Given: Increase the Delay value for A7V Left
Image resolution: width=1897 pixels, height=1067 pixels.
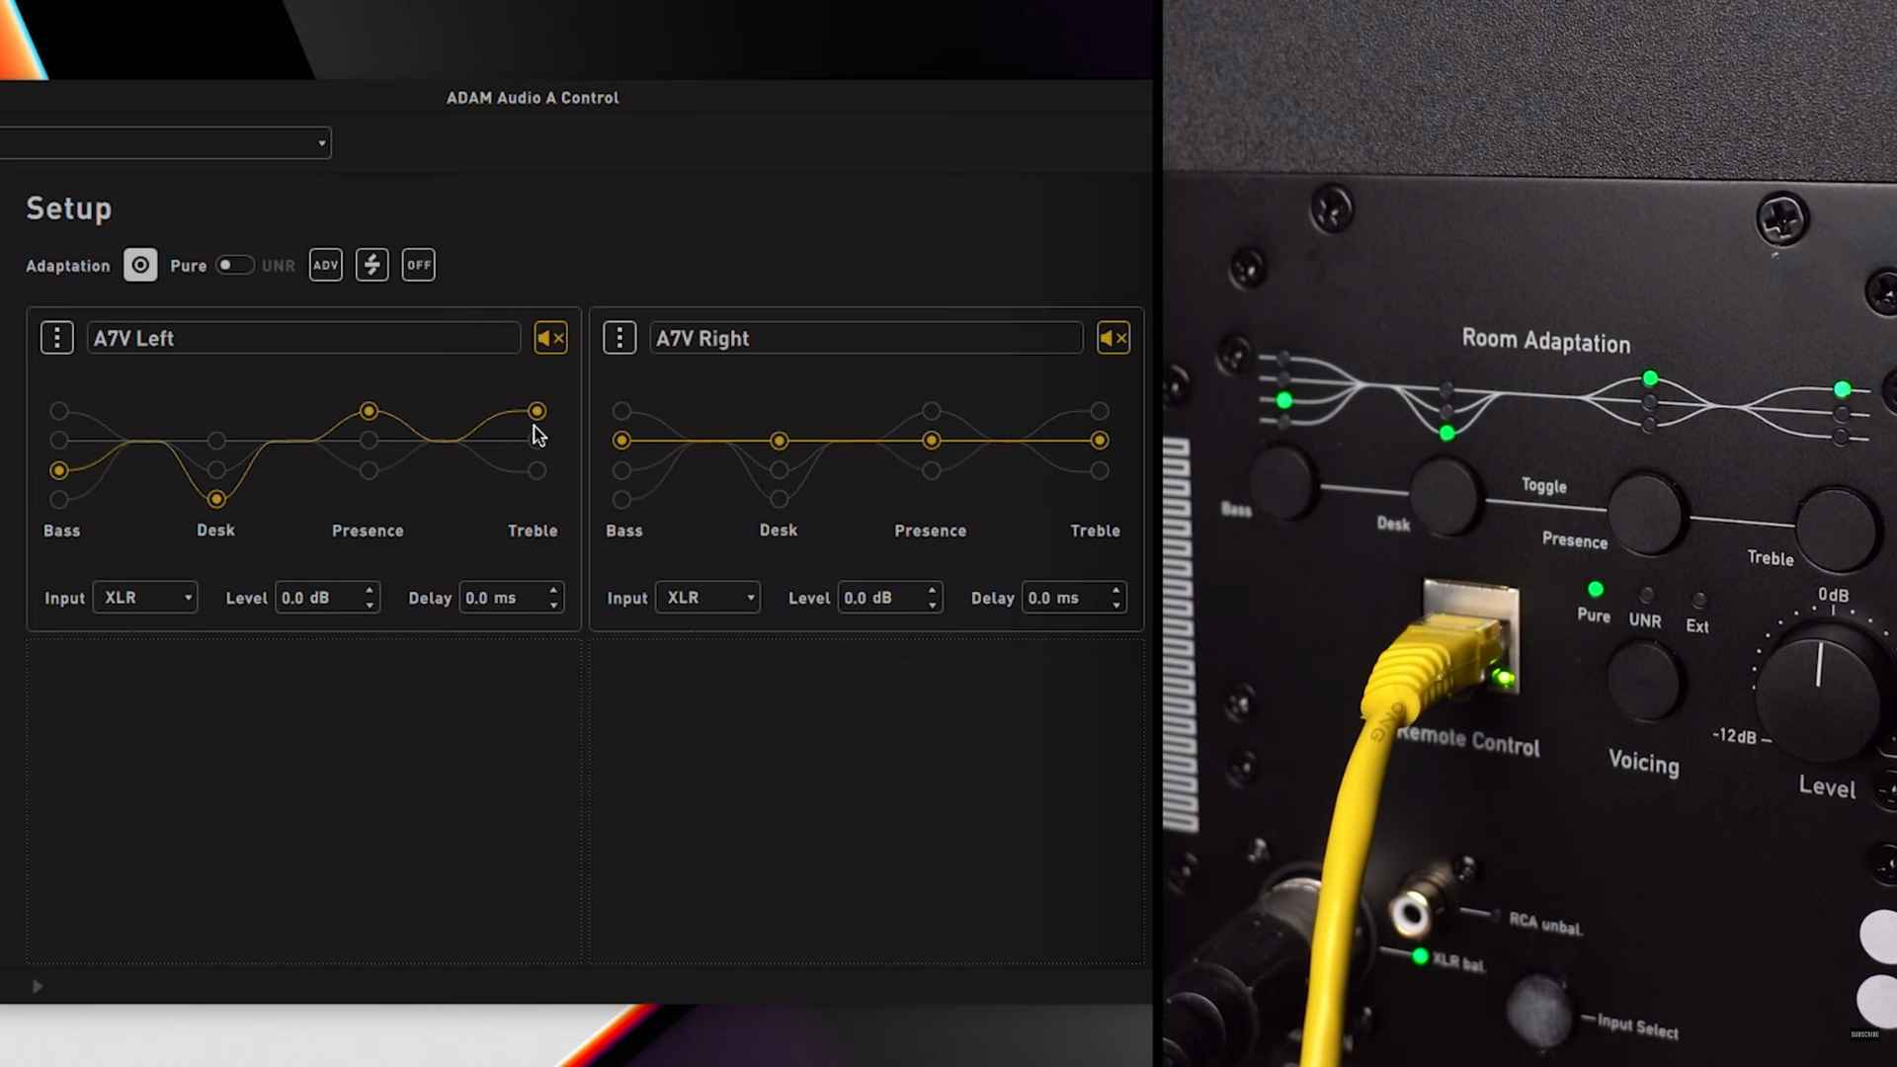Looking at the screenshot, I should point(553,591).
